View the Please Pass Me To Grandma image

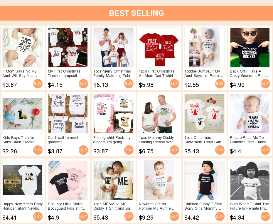250,114
